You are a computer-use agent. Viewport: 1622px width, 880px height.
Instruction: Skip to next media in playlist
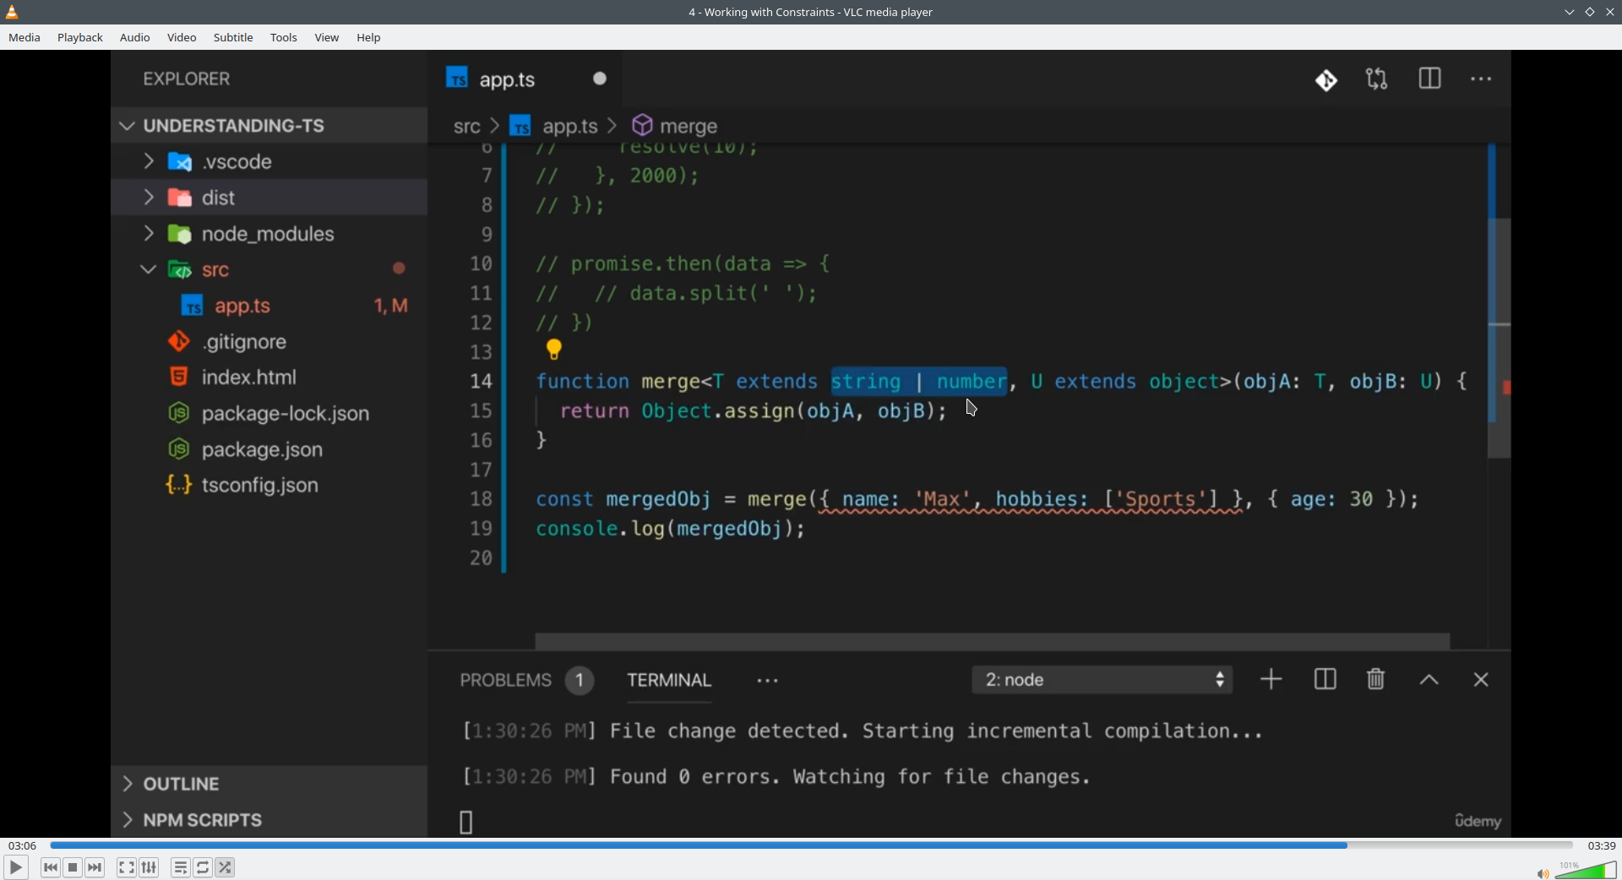[x=95, y=867]
